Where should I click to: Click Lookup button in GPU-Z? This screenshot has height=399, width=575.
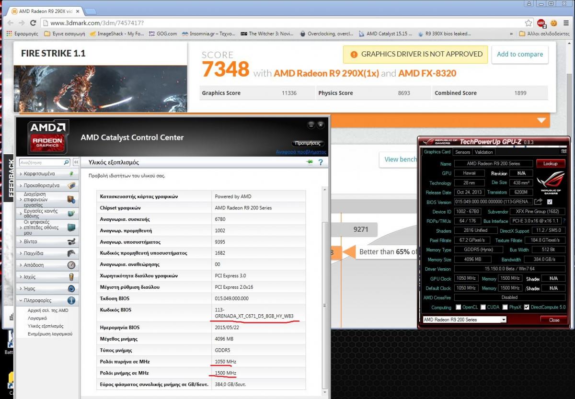click(550, 163)
